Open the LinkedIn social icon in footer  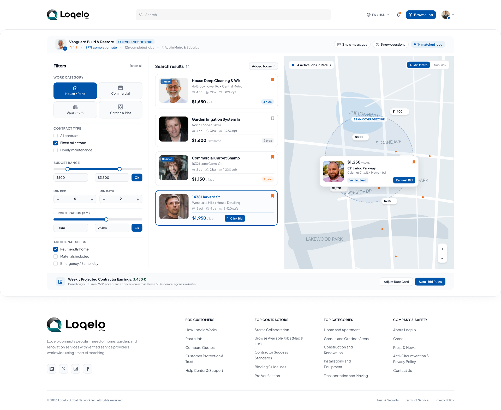pyautogui.click(x=52, y=369)
